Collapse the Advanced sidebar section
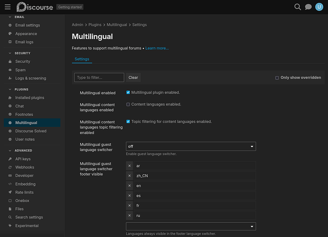Screen dimensions: 328x237 click(10, 151)
